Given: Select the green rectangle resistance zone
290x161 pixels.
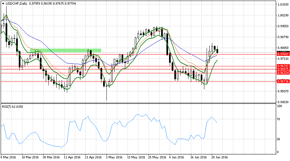Looking at the screenshot, I should 66,50.
